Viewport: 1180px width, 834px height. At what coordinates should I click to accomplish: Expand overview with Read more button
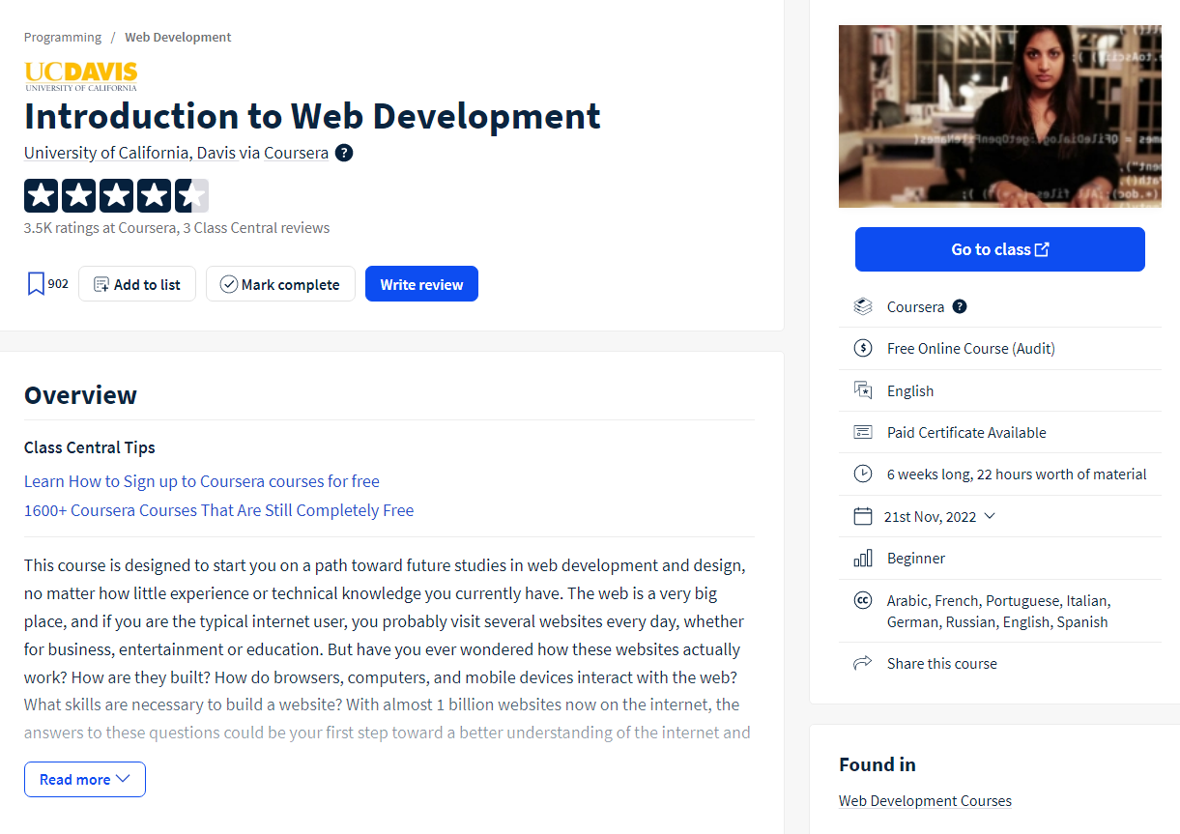pyautogui.click(x=85, y=779)
